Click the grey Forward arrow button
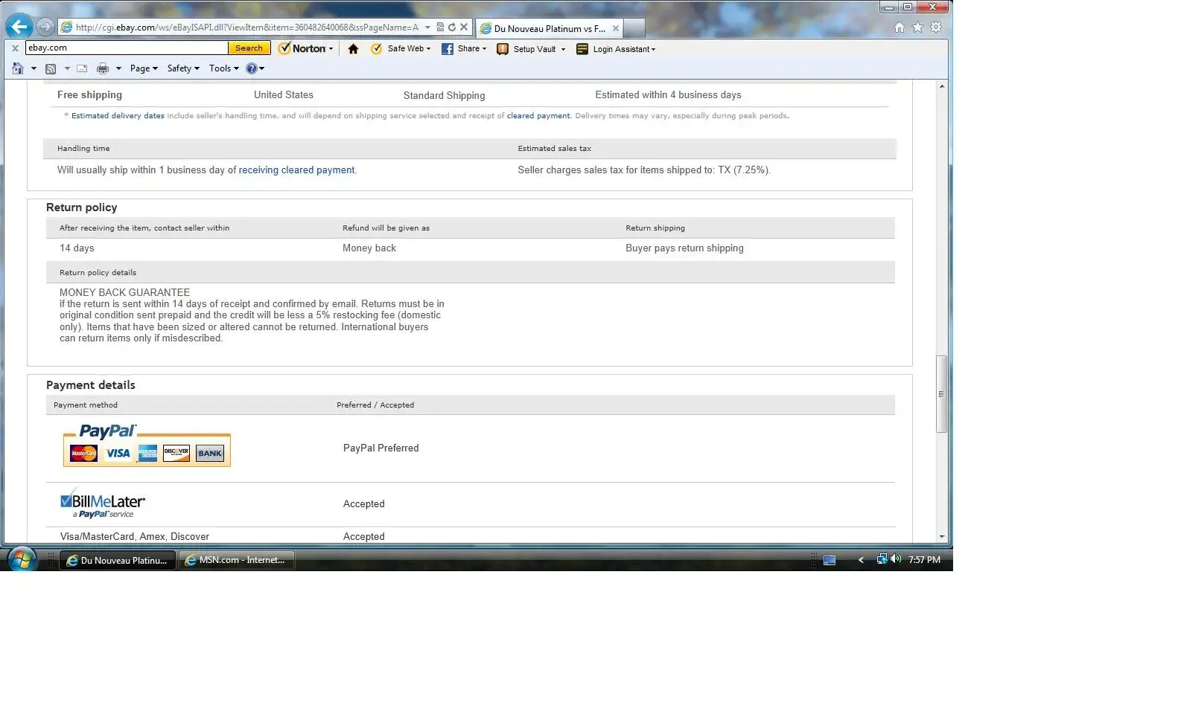Screen dimensions: 1178x705 click(x=45, y=27)
